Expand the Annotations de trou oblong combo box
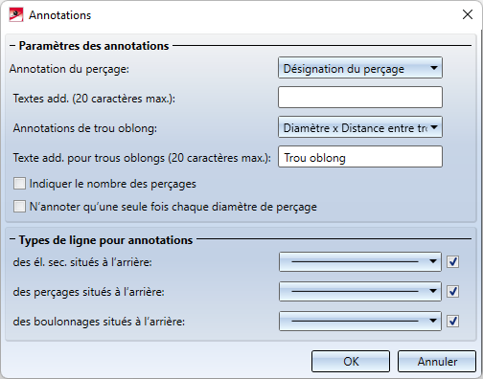This screenshot has height=379, width=483. click(x=360, y=127)
